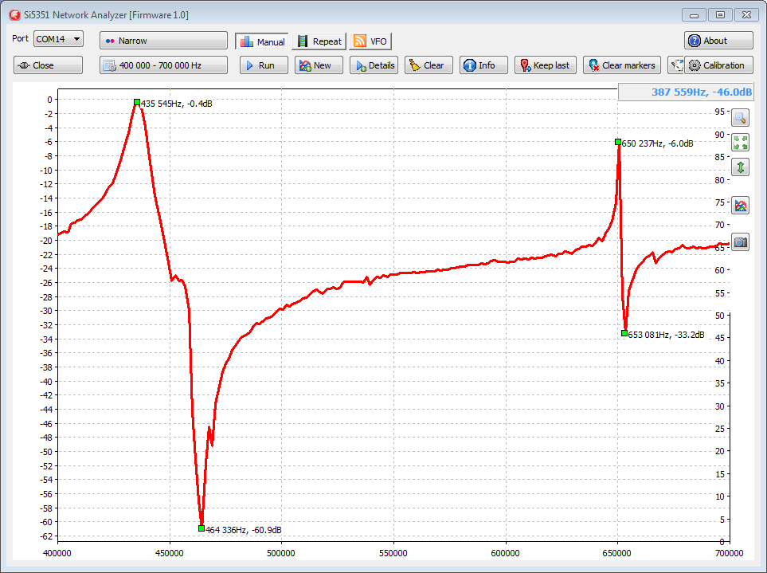
Task: Open the magnifier zoom tool
Action: 740,118
